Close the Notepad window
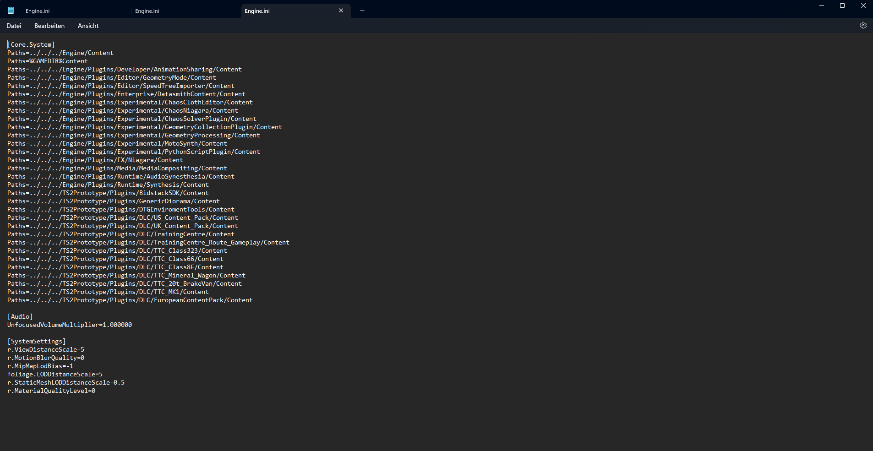 click(x=863, y=6)
